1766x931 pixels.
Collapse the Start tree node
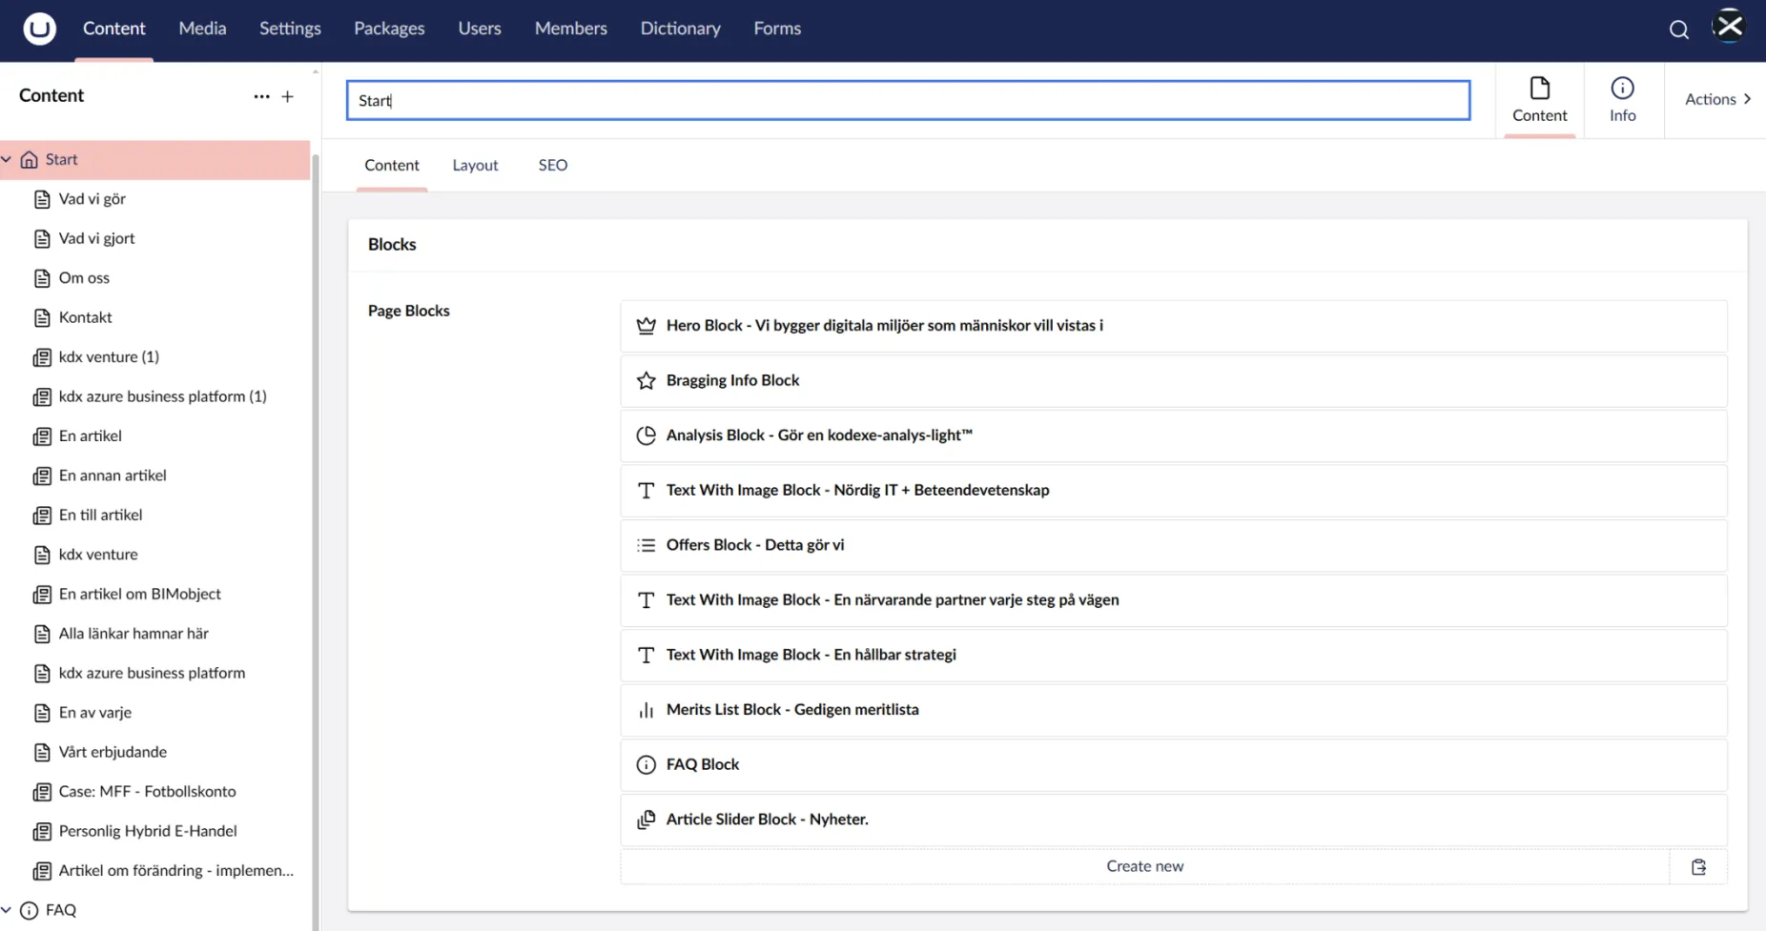tap(8, 160)
